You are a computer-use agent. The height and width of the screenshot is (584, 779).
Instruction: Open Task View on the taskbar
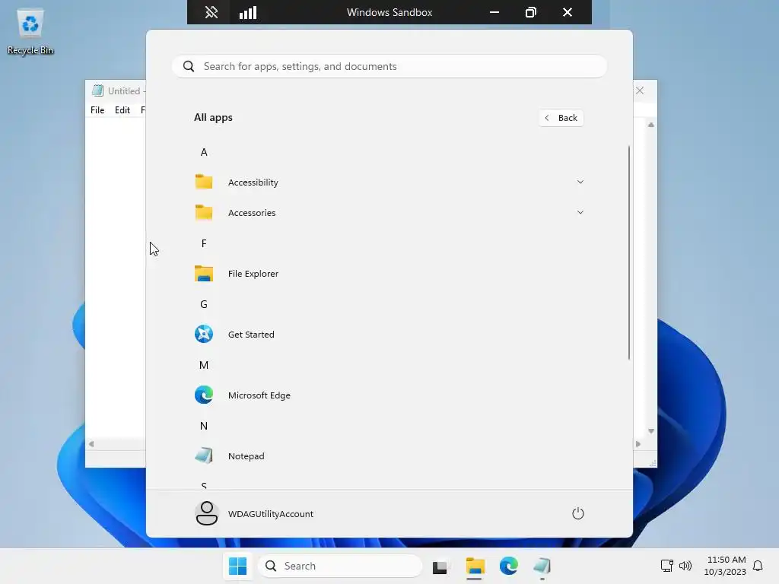pos(440,567)
